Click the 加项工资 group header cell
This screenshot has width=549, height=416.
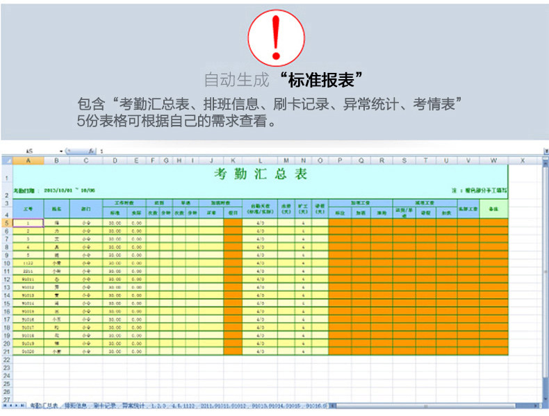click(361, 203)
